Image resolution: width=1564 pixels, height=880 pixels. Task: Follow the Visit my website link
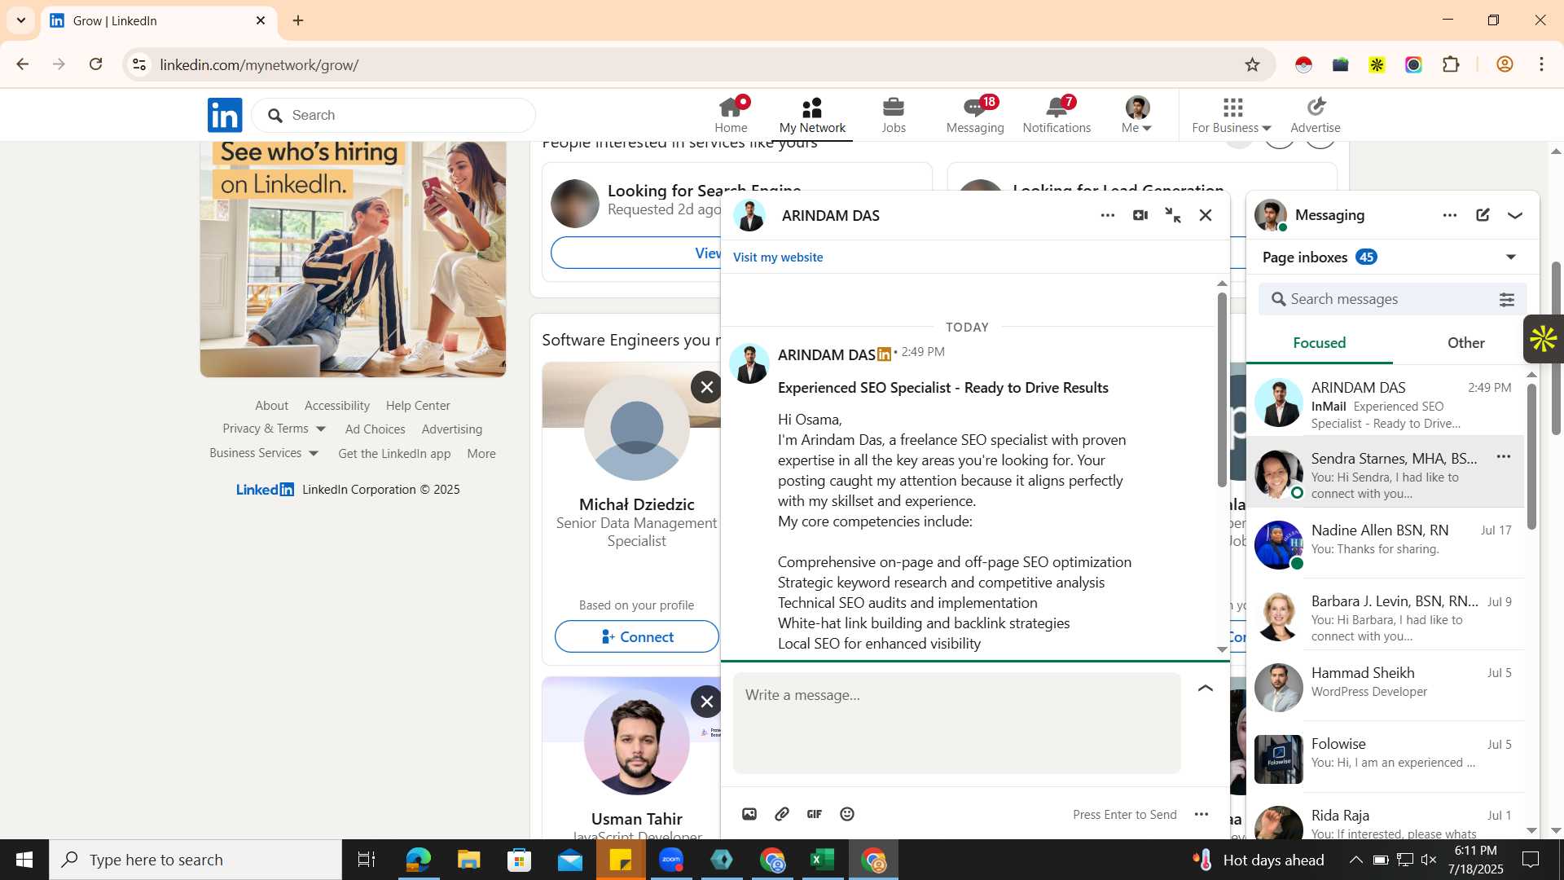(778, 257)
